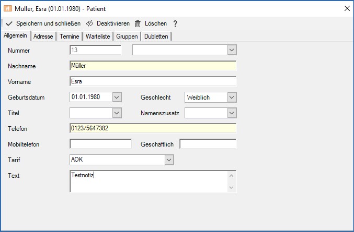Click the Deaktivieren icon
Viewport: 354px width, 232px height.
[x=89, y=23]
